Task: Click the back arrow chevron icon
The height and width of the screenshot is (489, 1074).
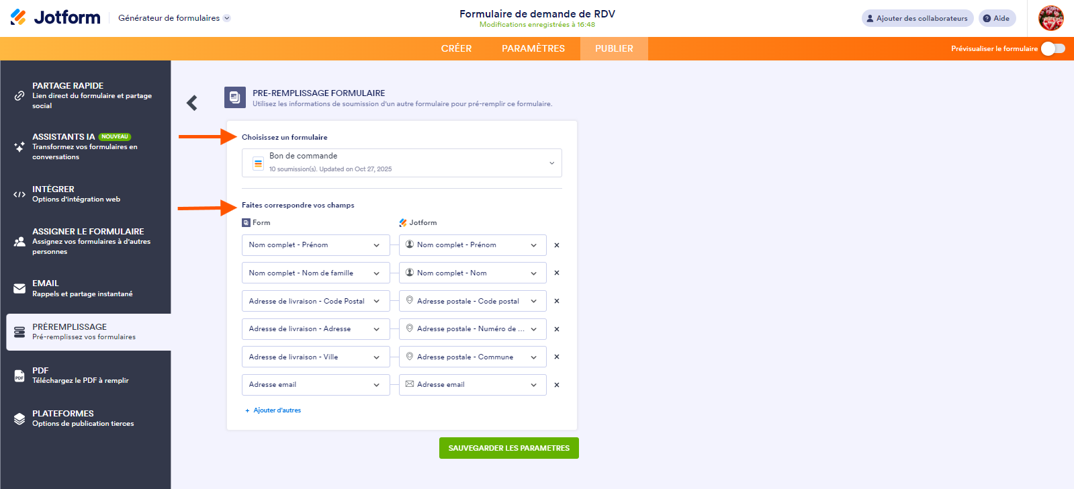Action: tap(192, 102)
